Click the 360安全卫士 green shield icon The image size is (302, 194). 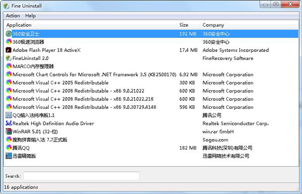9,34
